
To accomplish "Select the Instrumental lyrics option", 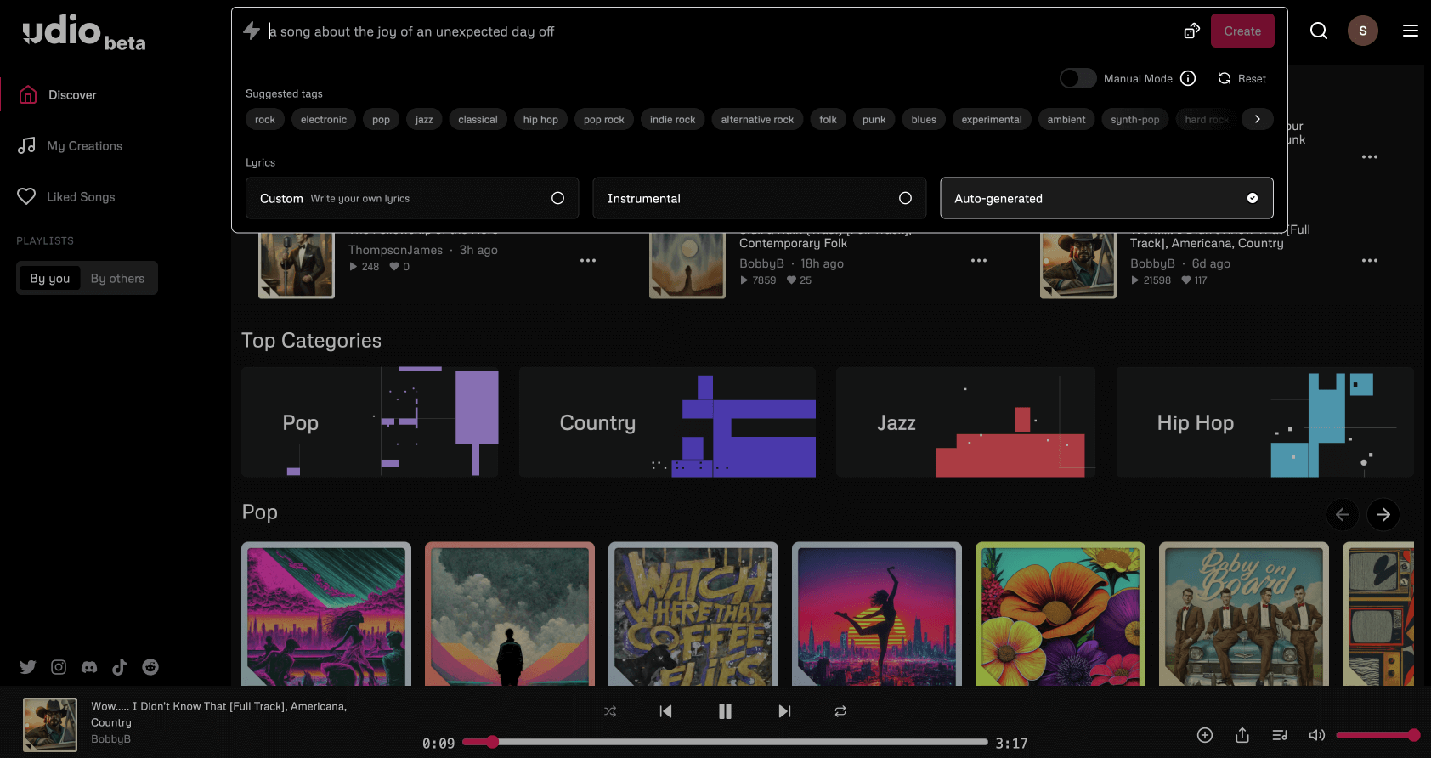I will (759, 198).
